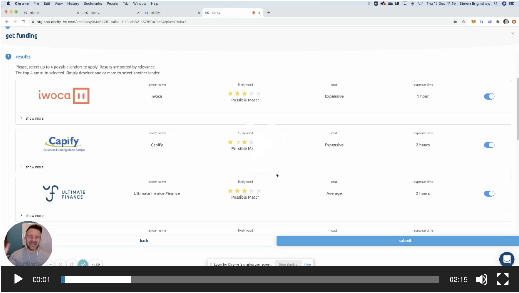Open the Chrome profile avatar
This screenshot has width=519, height=293.
coord(506,22)
